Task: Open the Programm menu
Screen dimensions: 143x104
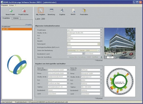Action: [x=5, y=5]
